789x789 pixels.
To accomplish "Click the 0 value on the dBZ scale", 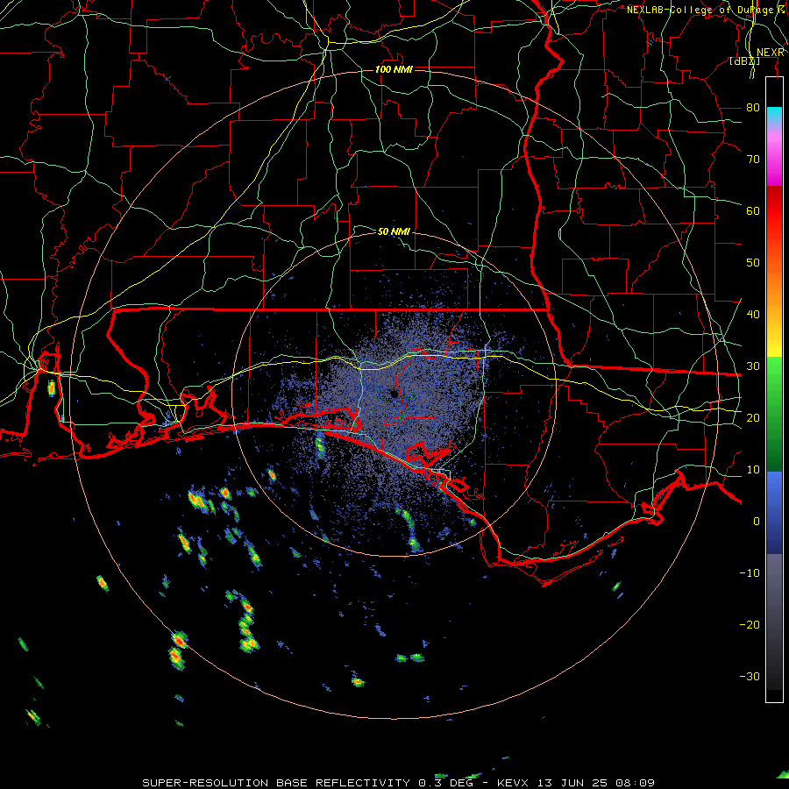I will (x=757, y=522).
